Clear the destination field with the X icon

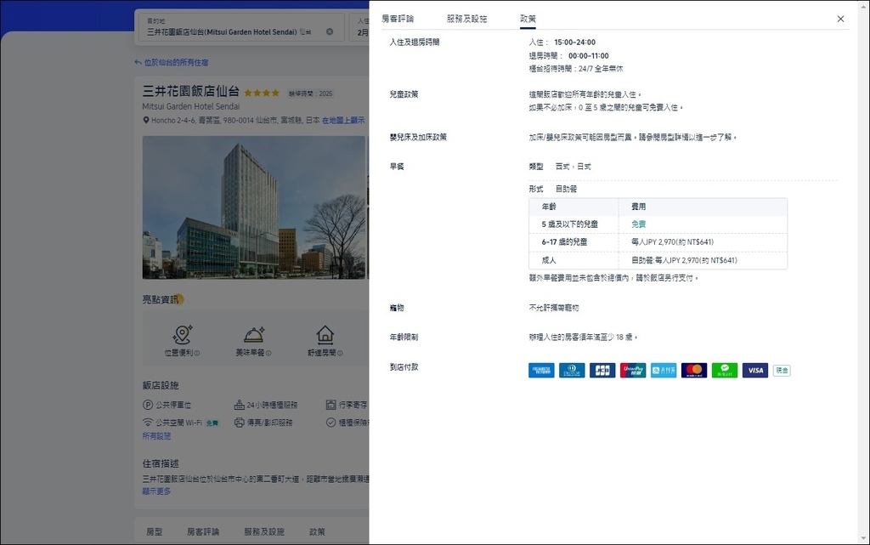[330, 31]
